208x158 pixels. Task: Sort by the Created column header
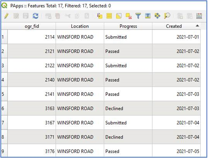point(176,26)
